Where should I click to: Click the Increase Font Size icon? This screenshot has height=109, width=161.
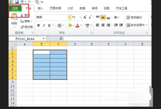point(85,17)
